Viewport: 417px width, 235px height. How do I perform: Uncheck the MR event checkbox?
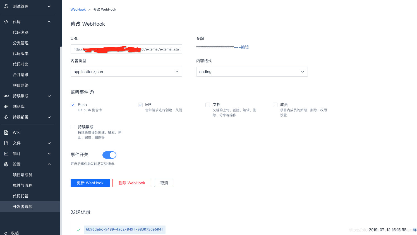140,105
